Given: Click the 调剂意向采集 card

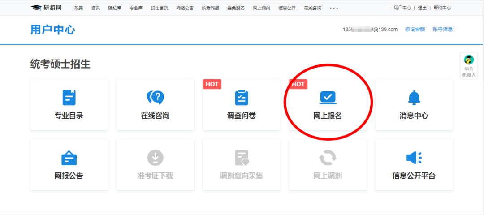Looking at the screenshot, I should 242,164.
